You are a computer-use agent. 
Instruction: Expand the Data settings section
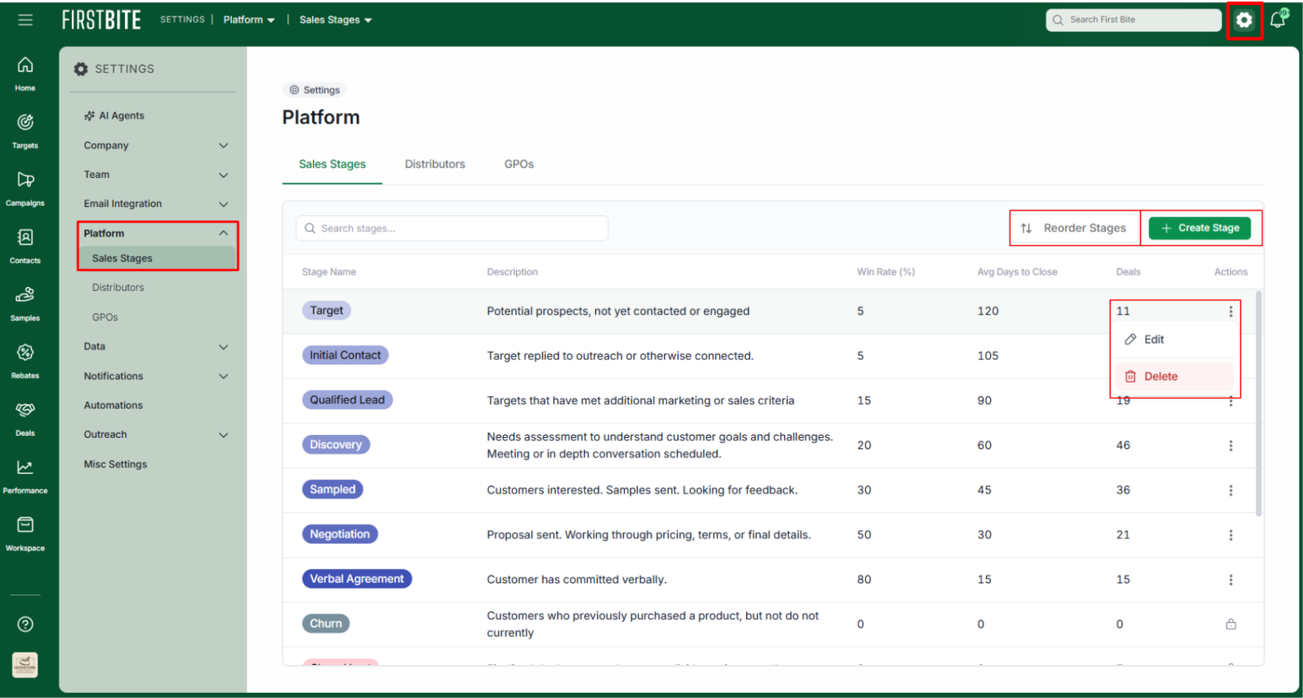pyautogui.click(x=156, y=347)
